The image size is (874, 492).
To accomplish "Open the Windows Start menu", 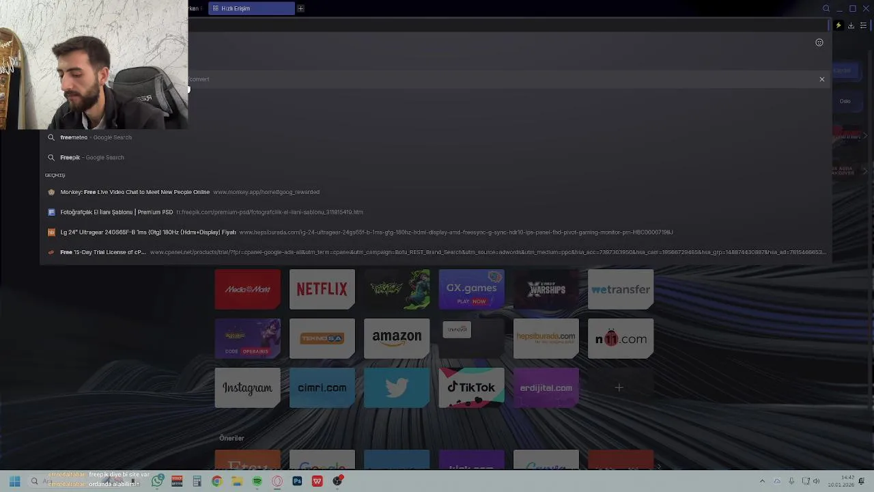I will tap(14, 481).
